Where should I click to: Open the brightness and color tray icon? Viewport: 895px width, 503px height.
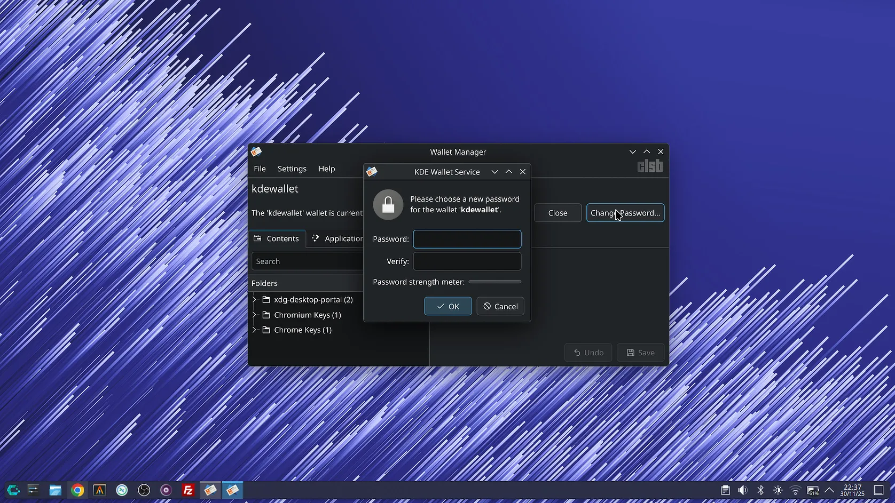pos(778,490)
